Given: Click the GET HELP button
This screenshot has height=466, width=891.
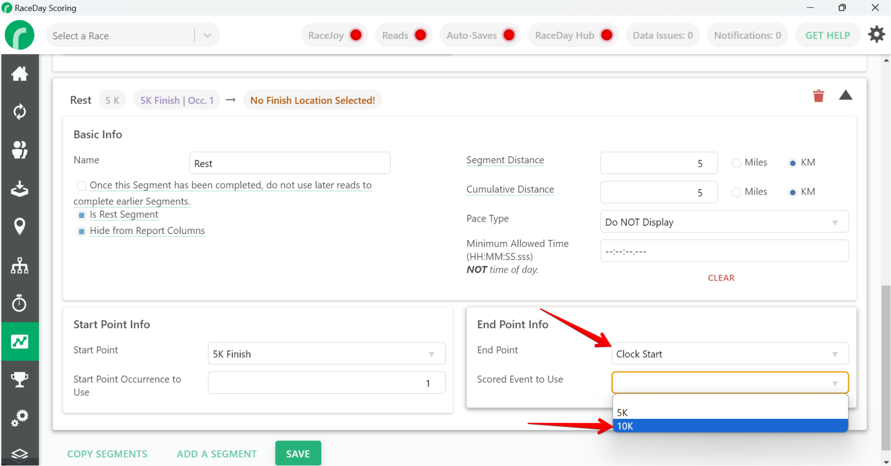Looking at the screenshot, I should (x=828, y=35).
